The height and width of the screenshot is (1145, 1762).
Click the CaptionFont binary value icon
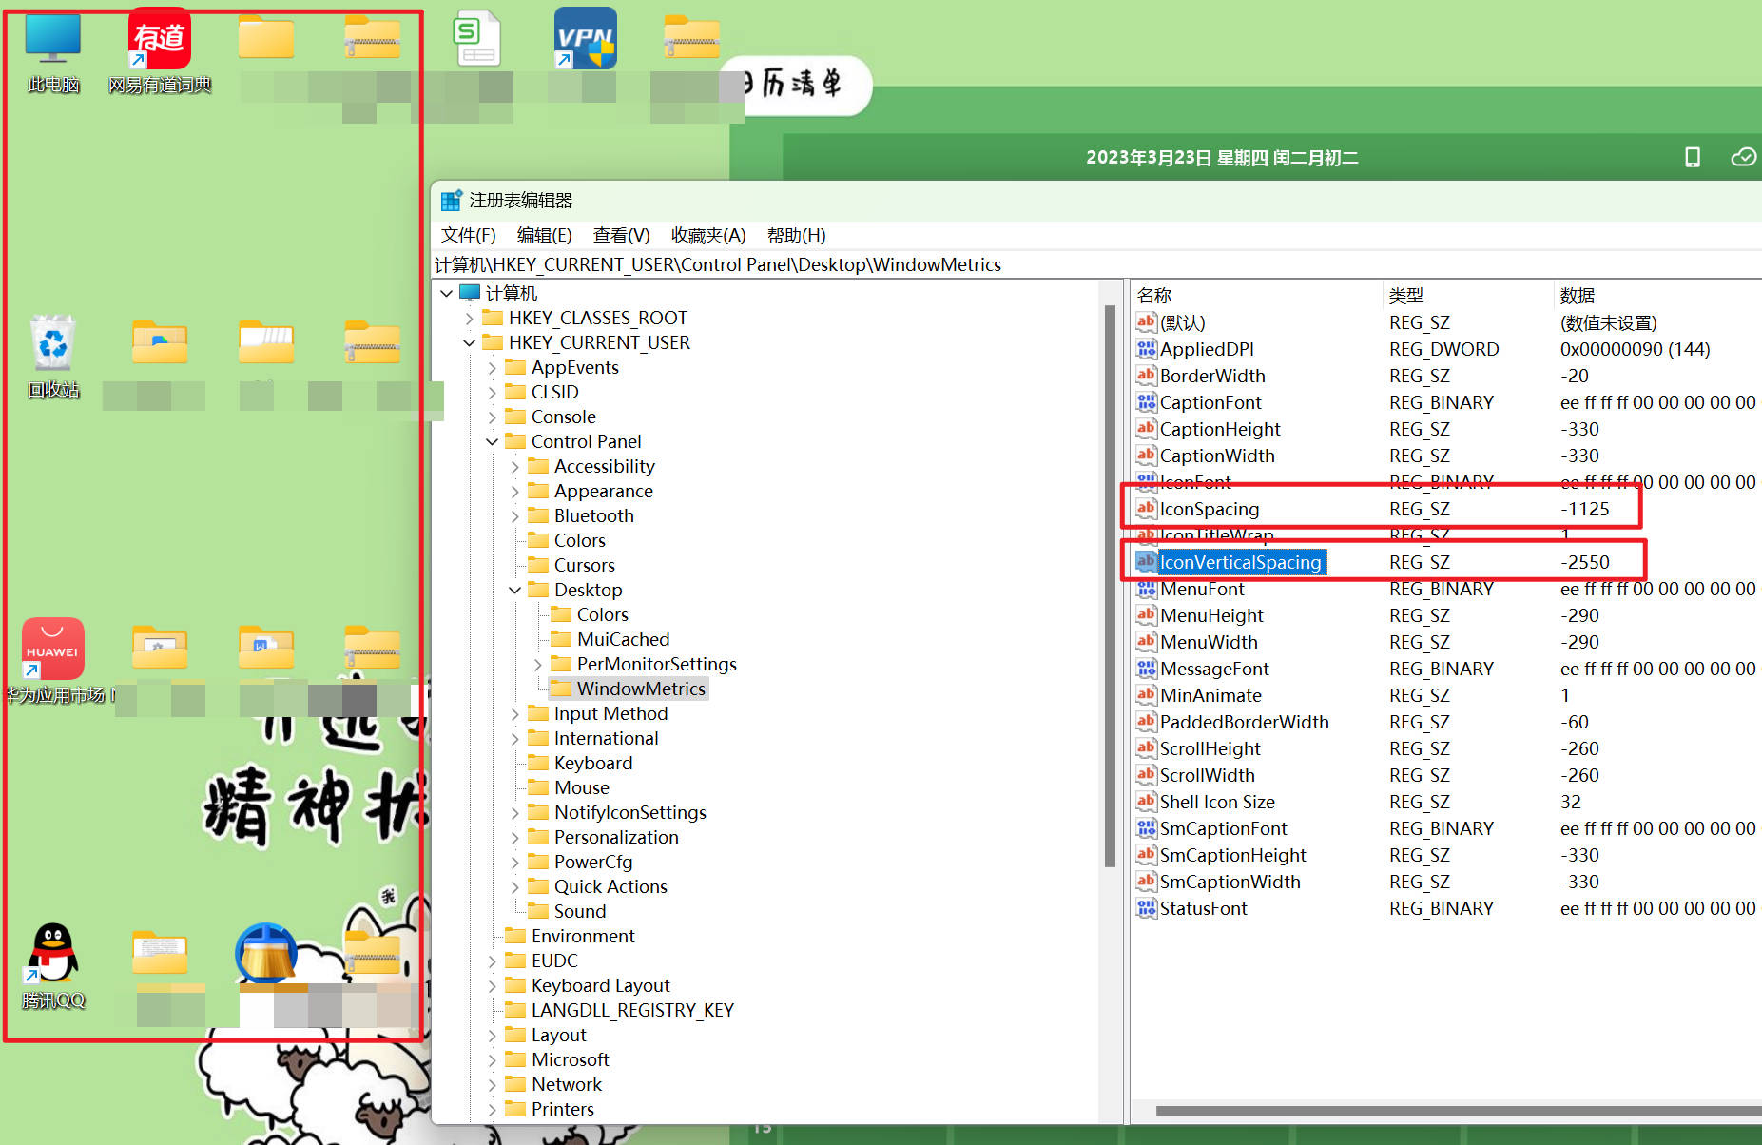[x=1147, y=402]
